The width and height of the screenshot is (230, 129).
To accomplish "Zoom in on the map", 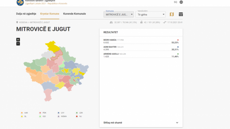I will pyautogui.click(x=18, y=40).
